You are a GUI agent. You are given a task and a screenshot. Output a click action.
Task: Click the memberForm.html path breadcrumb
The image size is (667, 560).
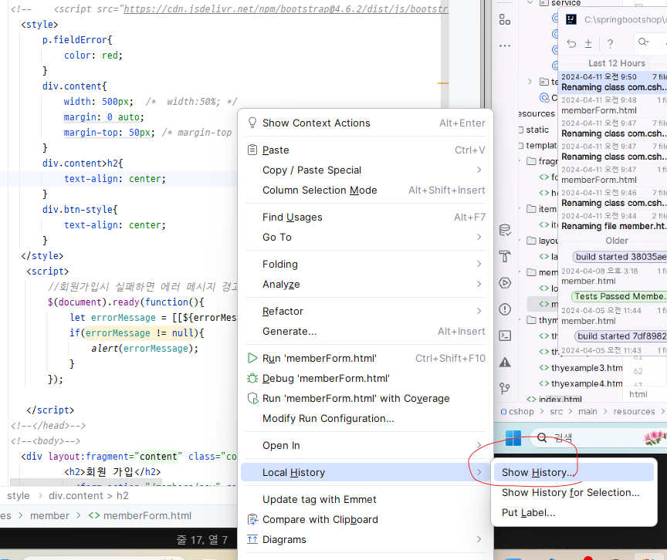[141, 515]
